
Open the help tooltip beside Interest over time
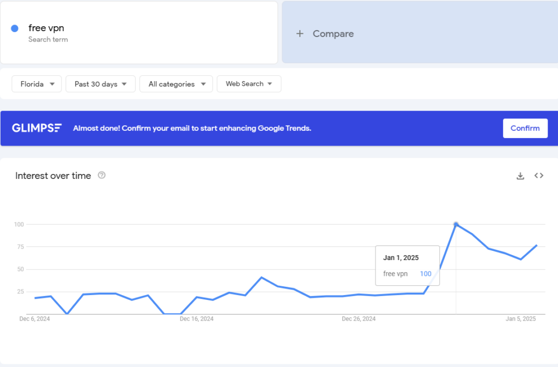(101, 176)
